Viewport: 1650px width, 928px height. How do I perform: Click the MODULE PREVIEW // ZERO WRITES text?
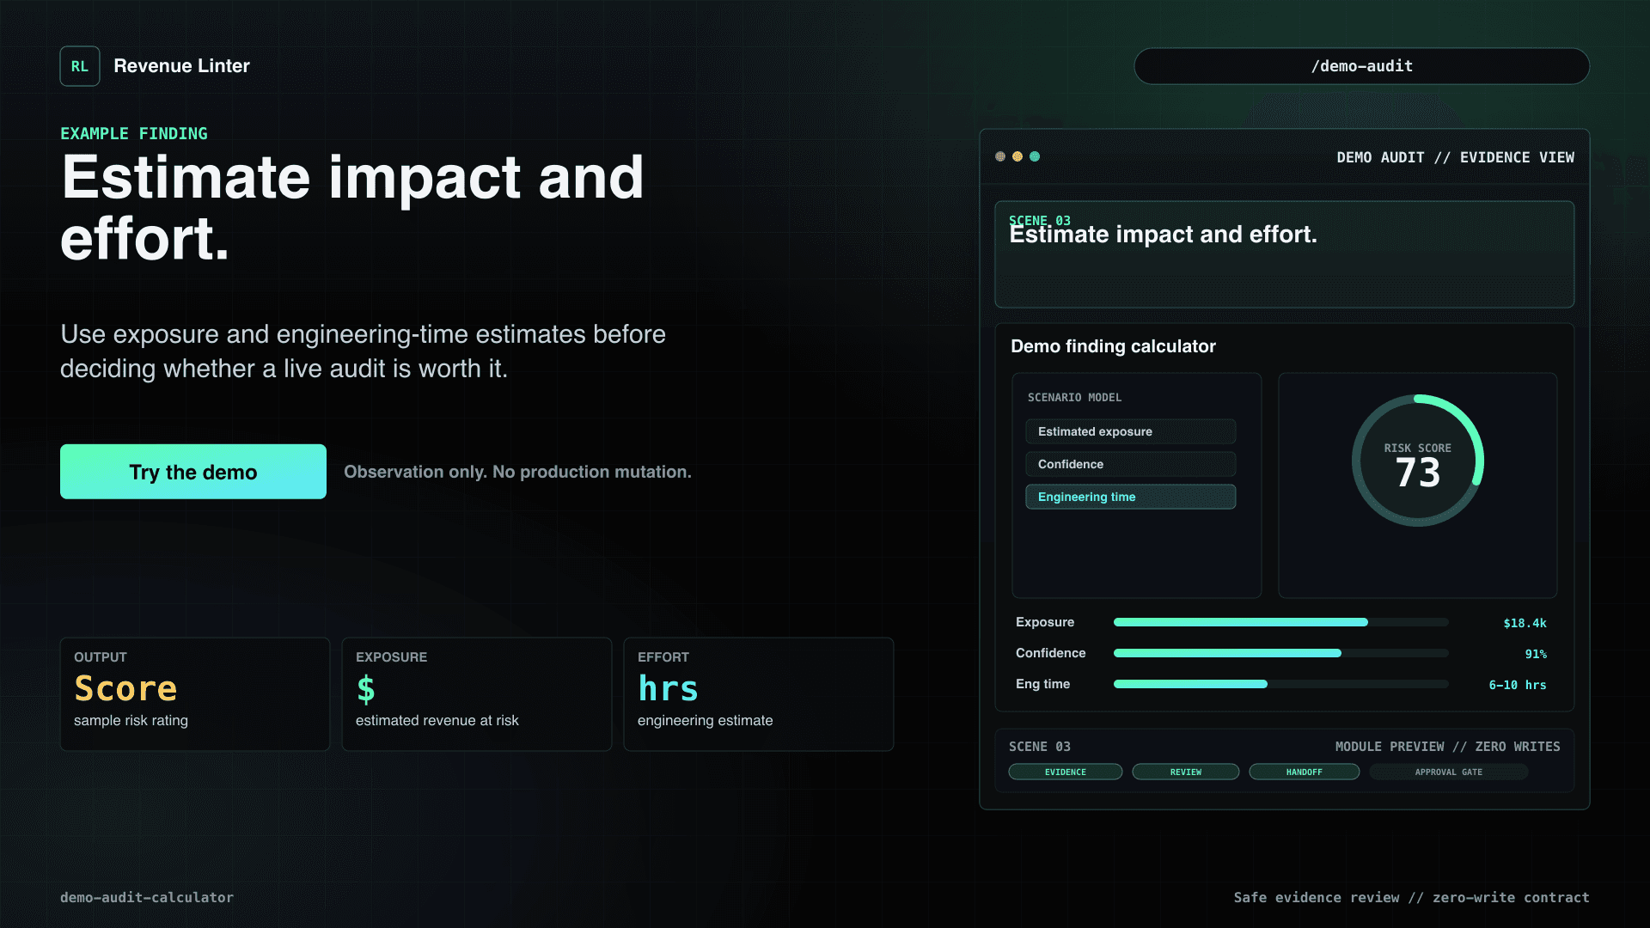(1448, 747)
